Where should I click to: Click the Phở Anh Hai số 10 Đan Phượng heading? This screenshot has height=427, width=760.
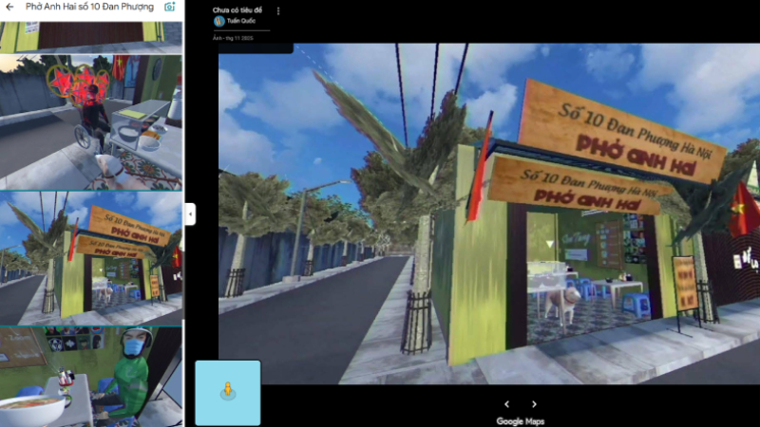click(89, 7)
